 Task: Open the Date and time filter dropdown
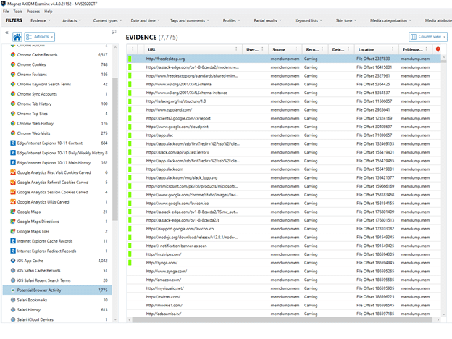click(x=146, y=20)
